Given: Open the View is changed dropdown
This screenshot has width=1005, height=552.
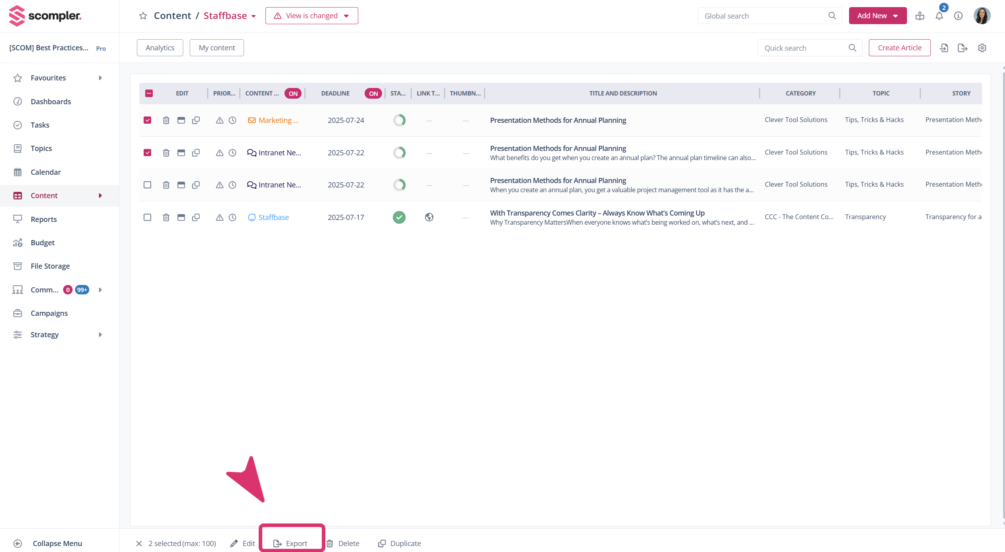Looking at the screenshot, I should 311,16.
